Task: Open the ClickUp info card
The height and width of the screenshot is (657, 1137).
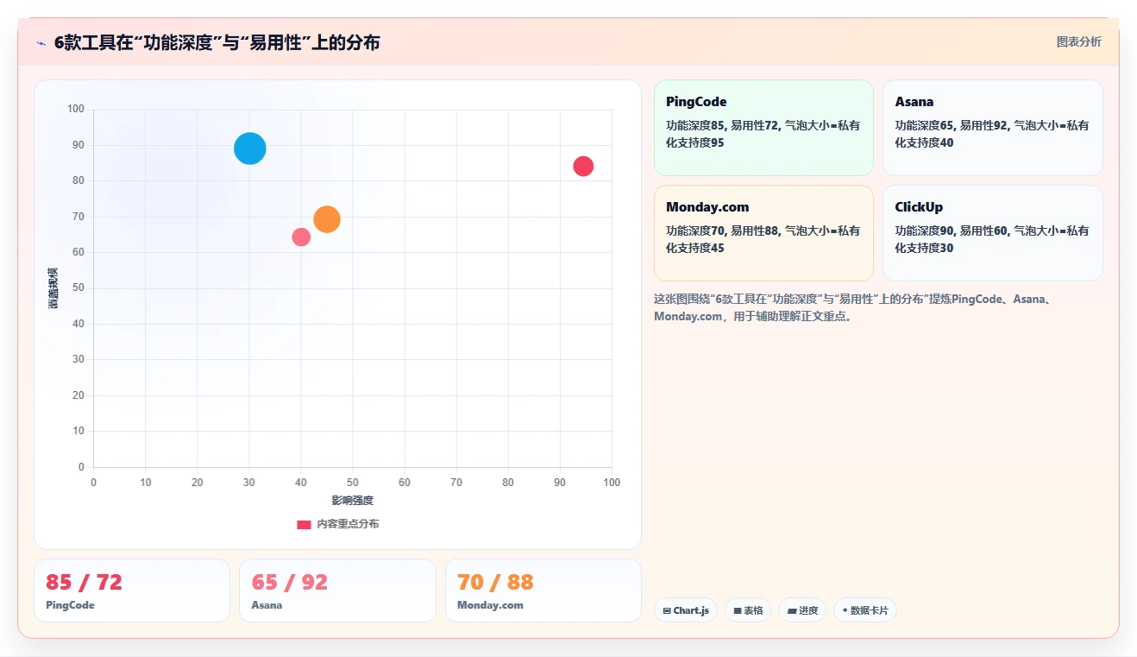Action: coord(993,233)
